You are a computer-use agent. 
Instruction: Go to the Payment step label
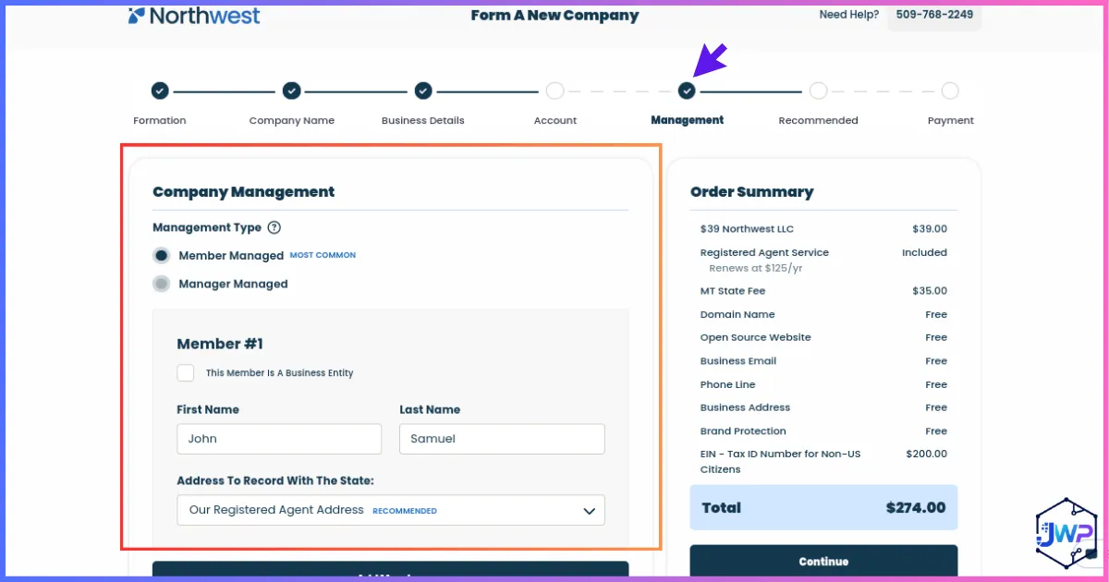(951, 120)
